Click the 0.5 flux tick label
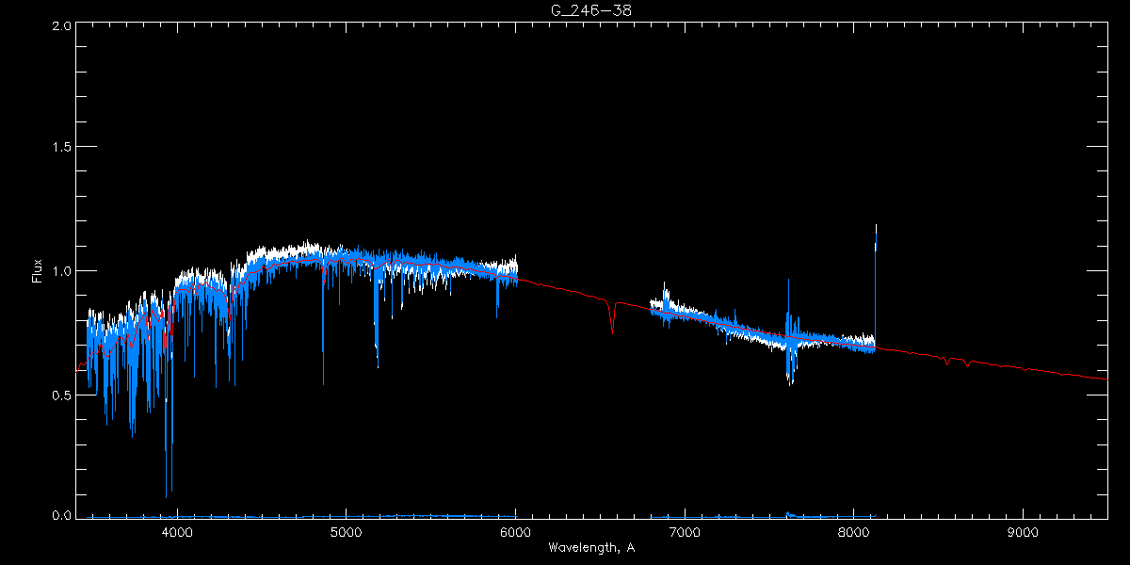 point(61,395)
